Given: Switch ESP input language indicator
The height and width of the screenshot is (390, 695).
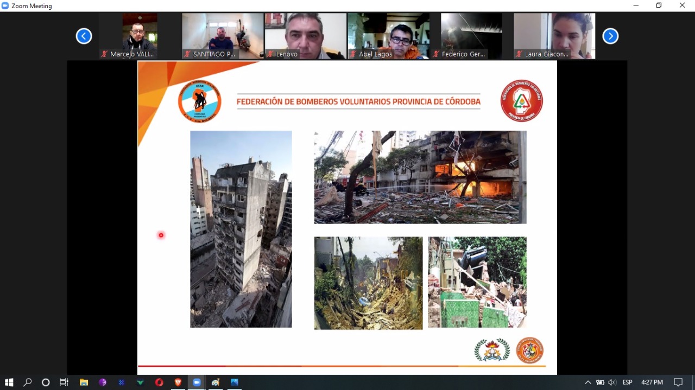Looking at the screenshot, I should pos(627,382).
